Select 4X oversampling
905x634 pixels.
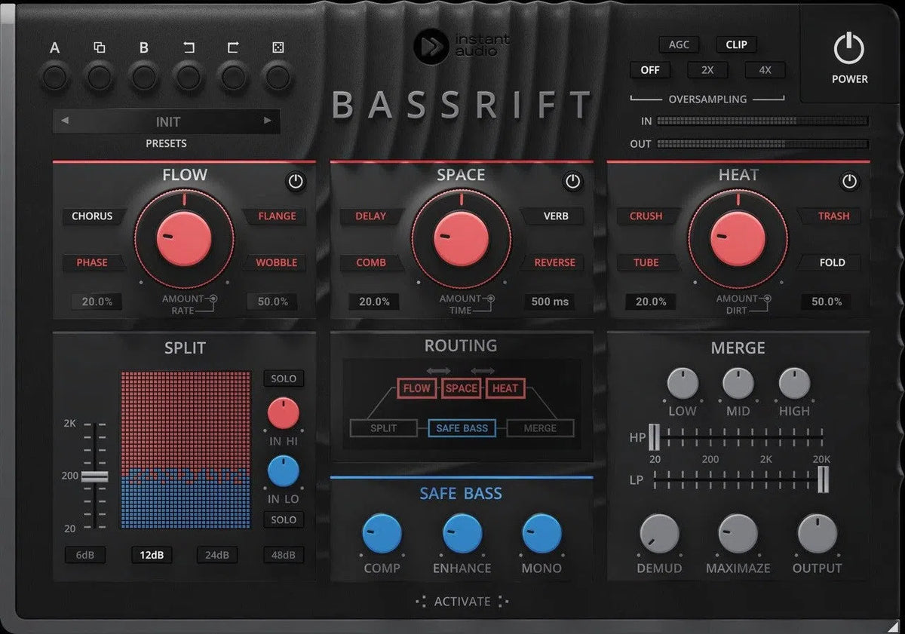click(765, 70)
